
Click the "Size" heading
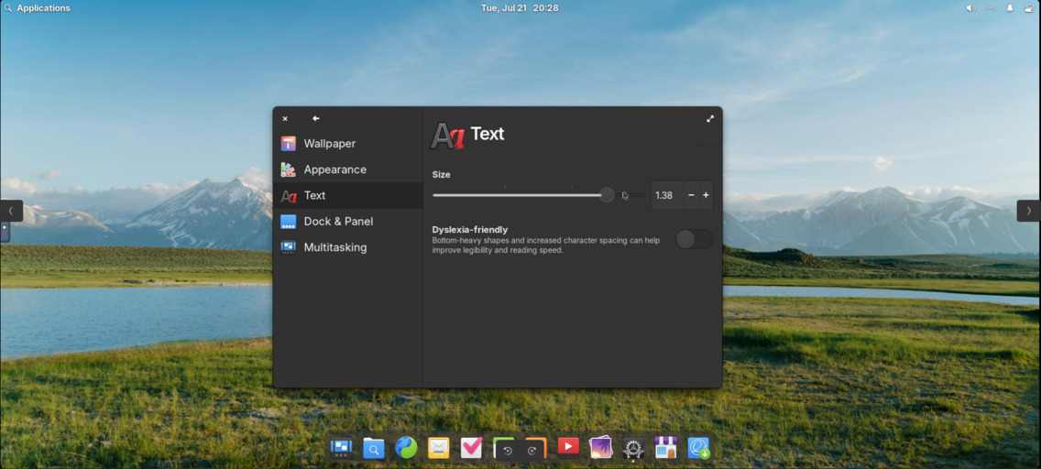[x=442, y=174]
